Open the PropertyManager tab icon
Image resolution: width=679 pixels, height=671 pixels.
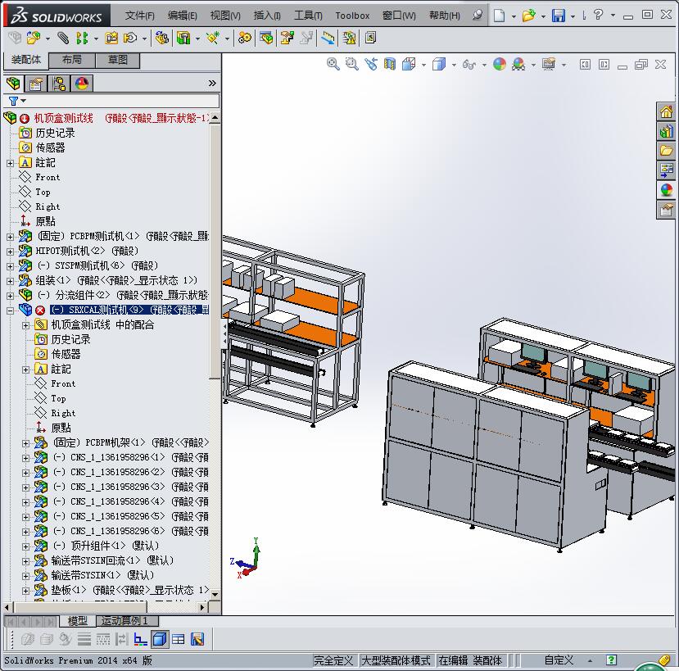[x=36, y=84]
